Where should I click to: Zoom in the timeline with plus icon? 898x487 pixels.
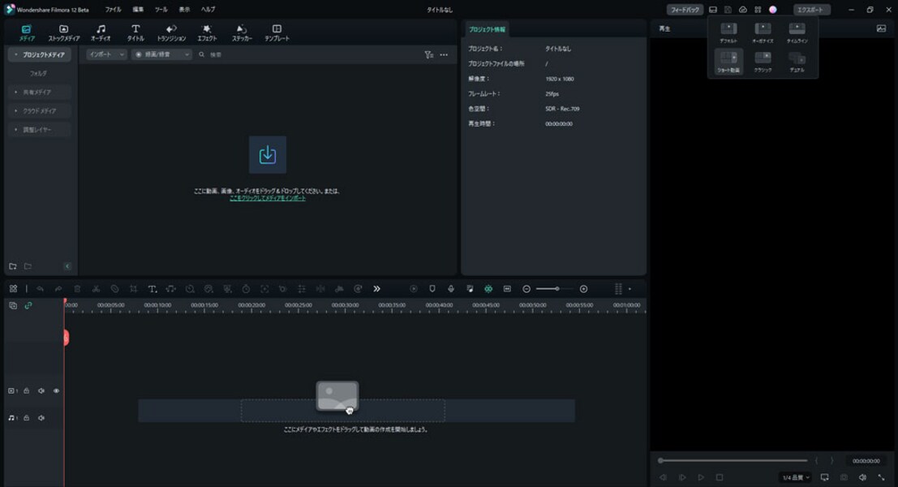583,289
